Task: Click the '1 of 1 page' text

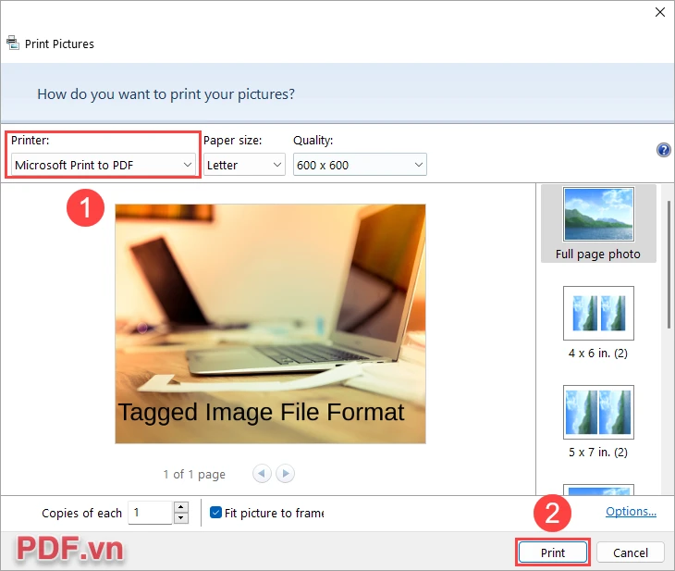Action: pos(194,475)
